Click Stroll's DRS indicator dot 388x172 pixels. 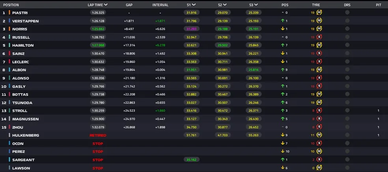(x=347, y=111)
